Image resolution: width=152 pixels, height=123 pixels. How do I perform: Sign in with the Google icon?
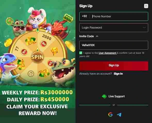pos(111,115)
